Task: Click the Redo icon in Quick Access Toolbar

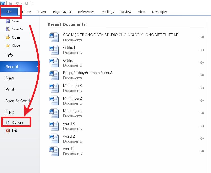Action: tap(27, 3)
